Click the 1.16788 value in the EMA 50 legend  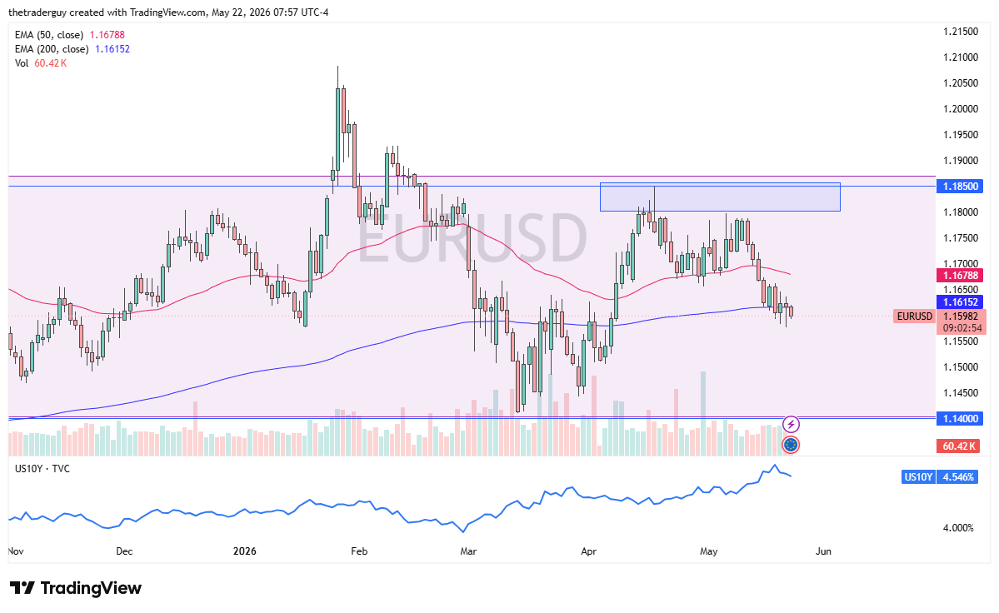(x=107, y=35)
